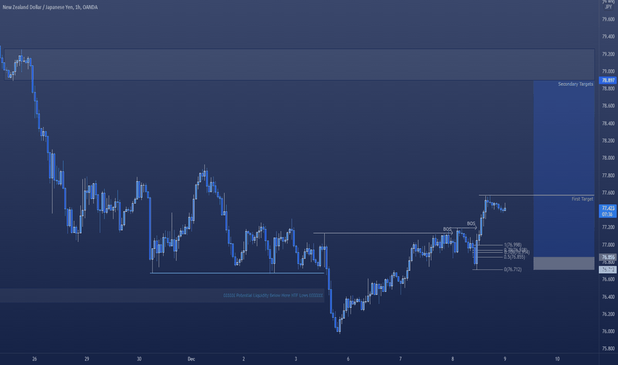Select date 26 on the time axis
Viewport: 618px width, 365px height.
(x=34, y=359)
